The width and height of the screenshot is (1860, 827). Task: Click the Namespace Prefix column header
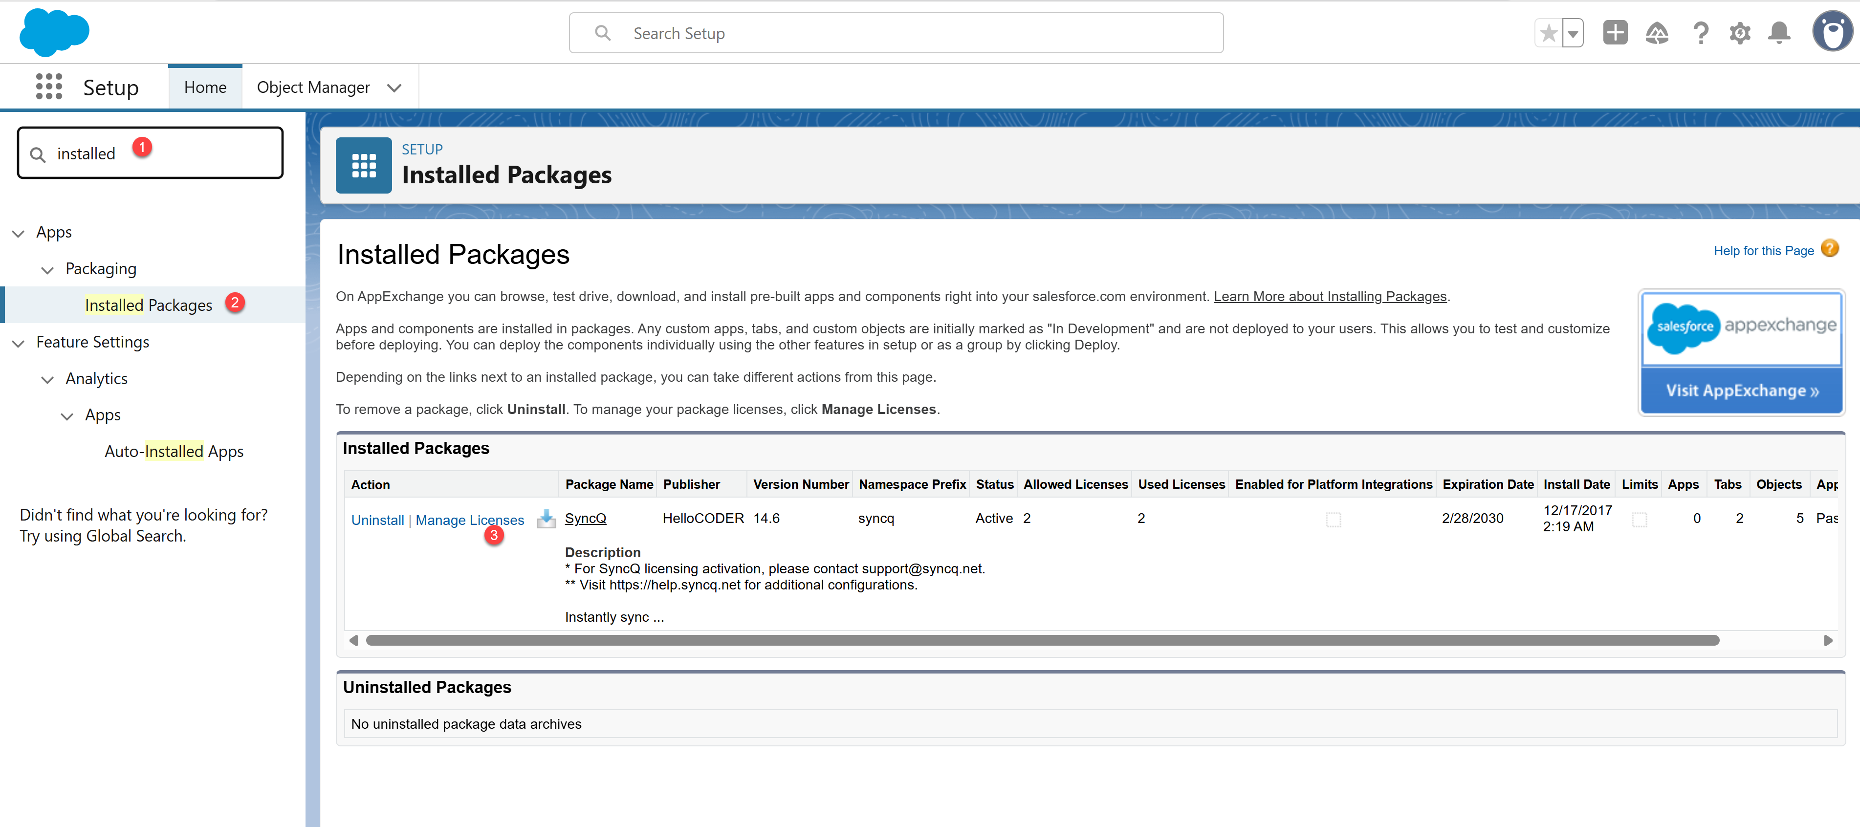tap(912, 484)
